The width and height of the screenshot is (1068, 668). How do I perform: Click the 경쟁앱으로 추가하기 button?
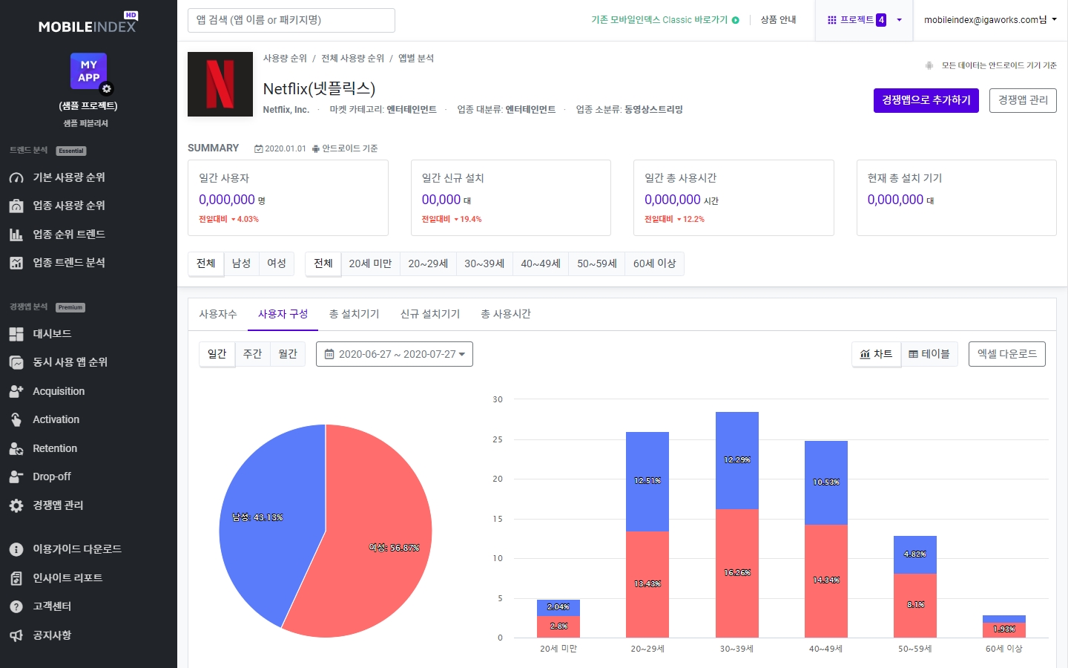point(926,100)
